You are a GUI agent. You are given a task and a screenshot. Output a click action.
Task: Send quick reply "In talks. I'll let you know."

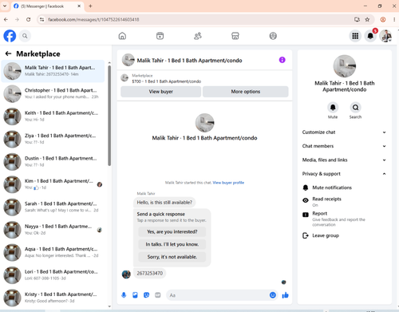[x=172, y=244]
